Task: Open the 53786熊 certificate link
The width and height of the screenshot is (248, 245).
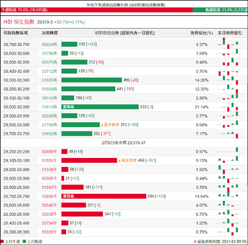Action: 50,53
